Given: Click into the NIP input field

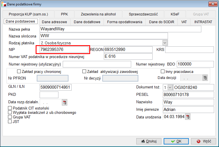Looking at the screenshot, I should (63, 49).
